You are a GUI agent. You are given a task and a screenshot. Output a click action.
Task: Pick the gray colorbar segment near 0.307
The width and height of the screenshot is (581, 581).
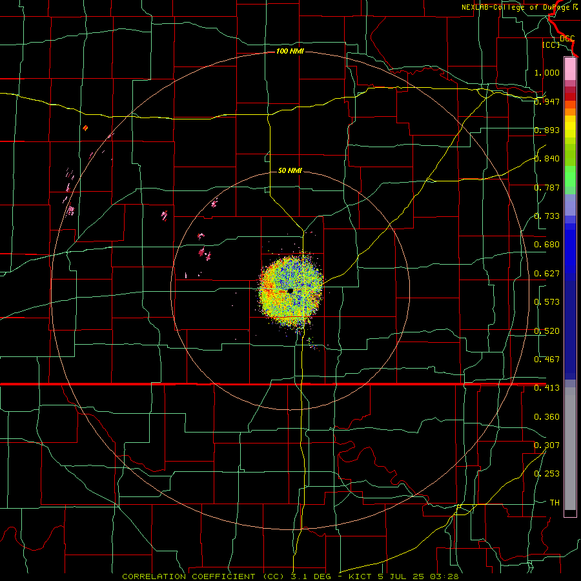[x=570, y=449]
